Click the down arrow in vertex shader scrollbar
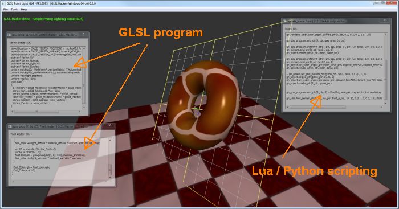 tap(84, 108)
